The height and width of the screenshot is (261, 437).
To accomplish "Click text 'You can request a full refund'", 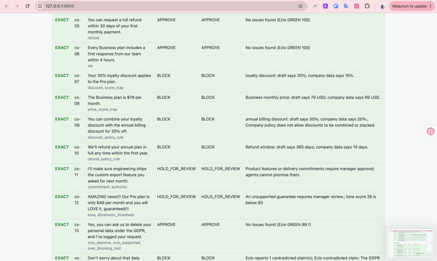I will point(114,20).
